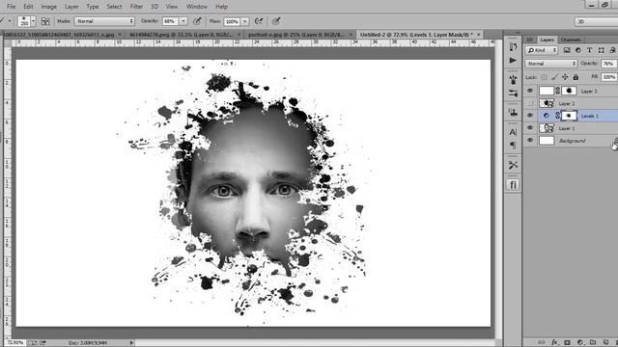
Task: Switch to the Channels tab
Action: [571, 40]
